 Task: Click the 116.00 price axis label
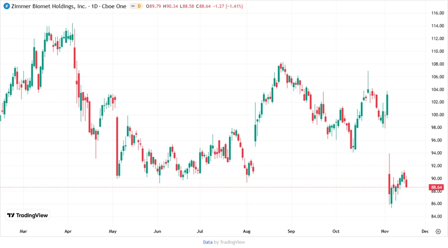[x=438, y=13]
